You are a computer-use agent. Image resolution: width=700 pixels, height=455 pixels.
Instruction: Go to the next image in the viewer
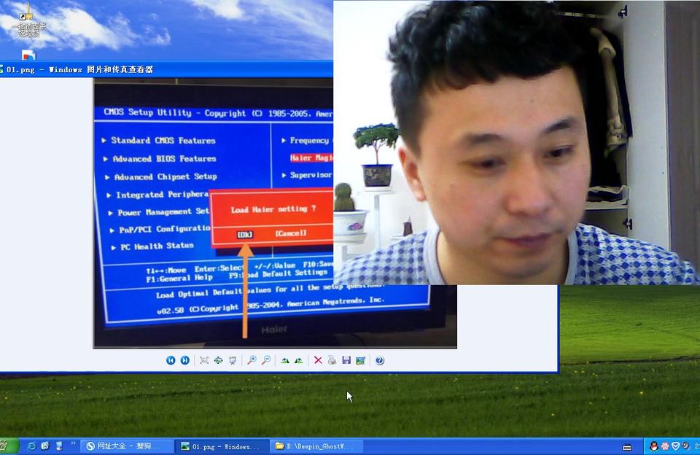tap(184, 360)
